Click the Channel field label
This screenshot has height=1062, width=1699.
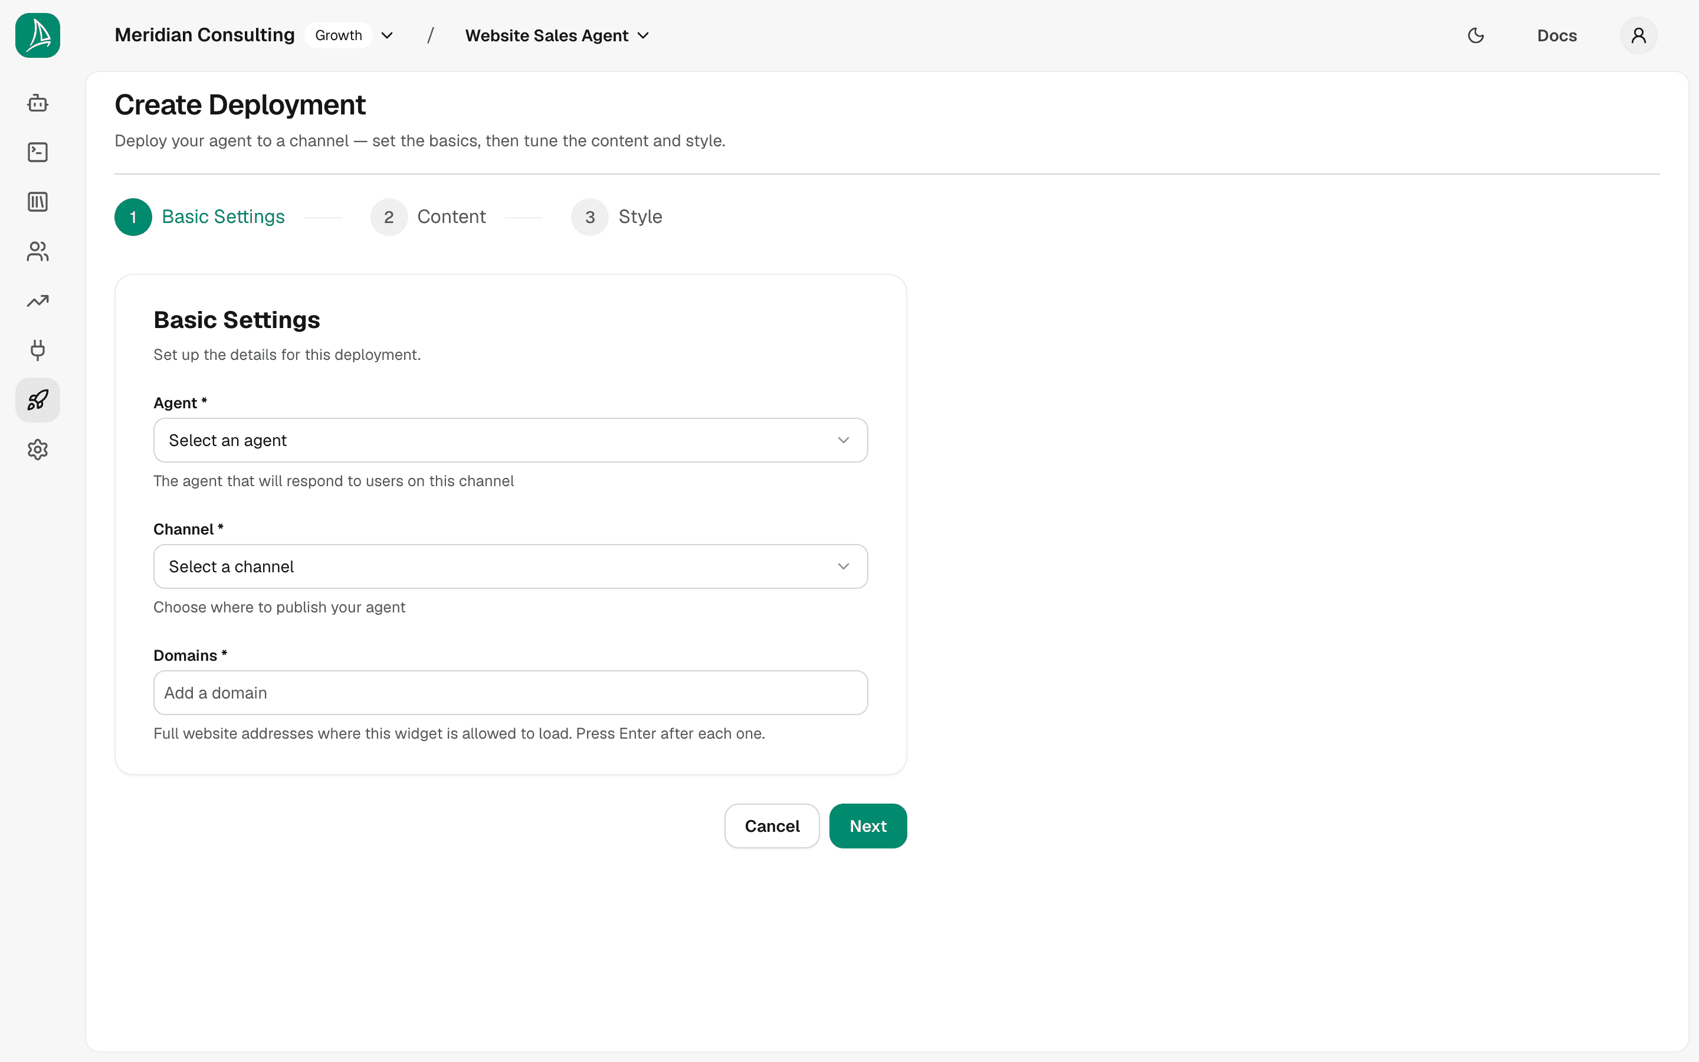coord(188,529)
